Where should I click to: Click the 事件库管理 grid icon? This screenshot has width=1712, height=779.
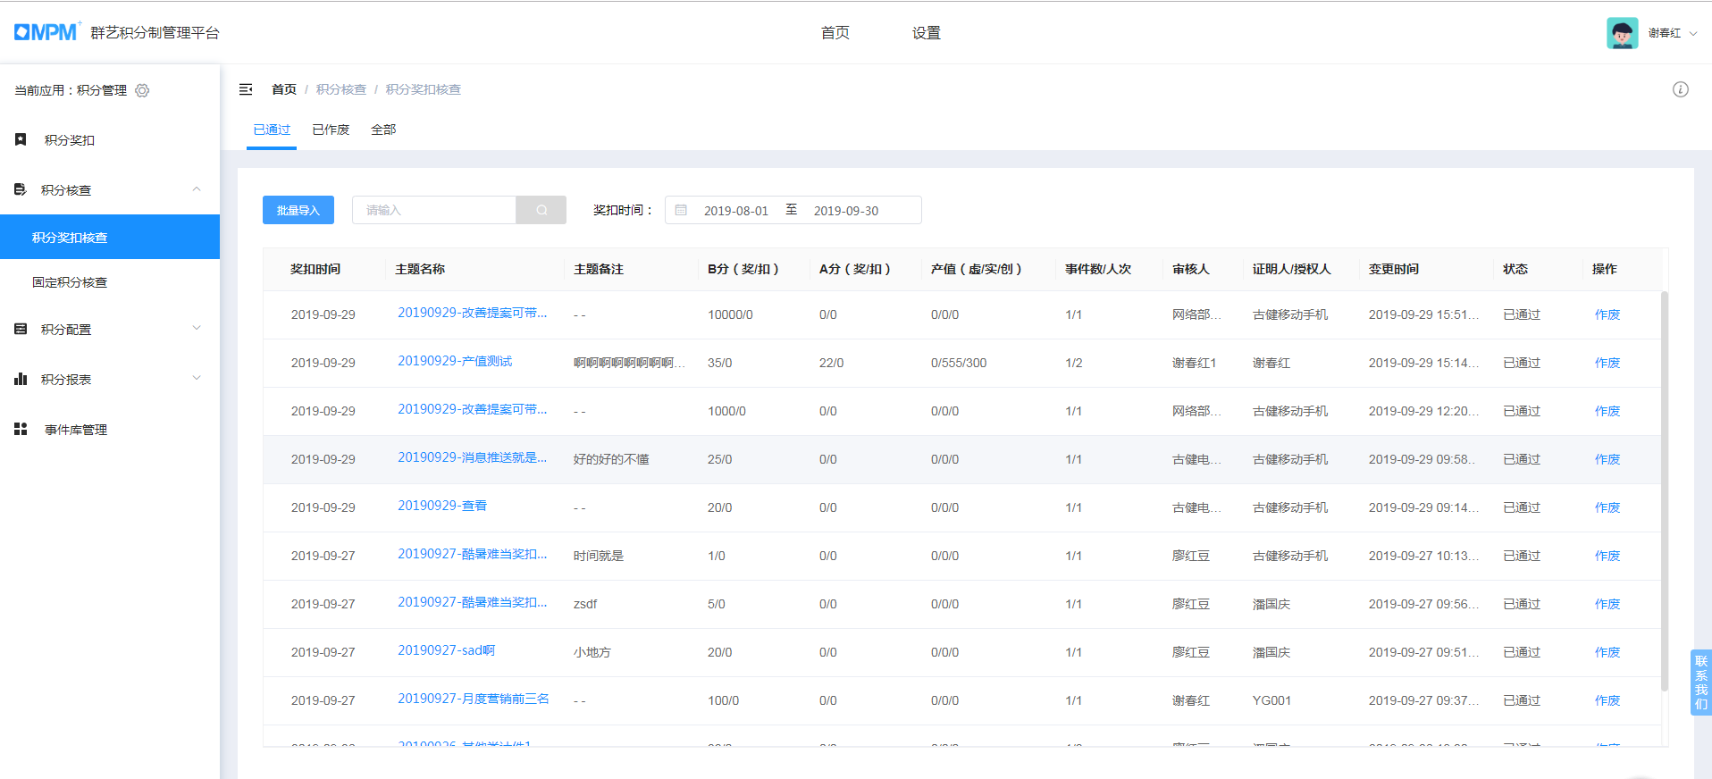click(x=21, y=429)
